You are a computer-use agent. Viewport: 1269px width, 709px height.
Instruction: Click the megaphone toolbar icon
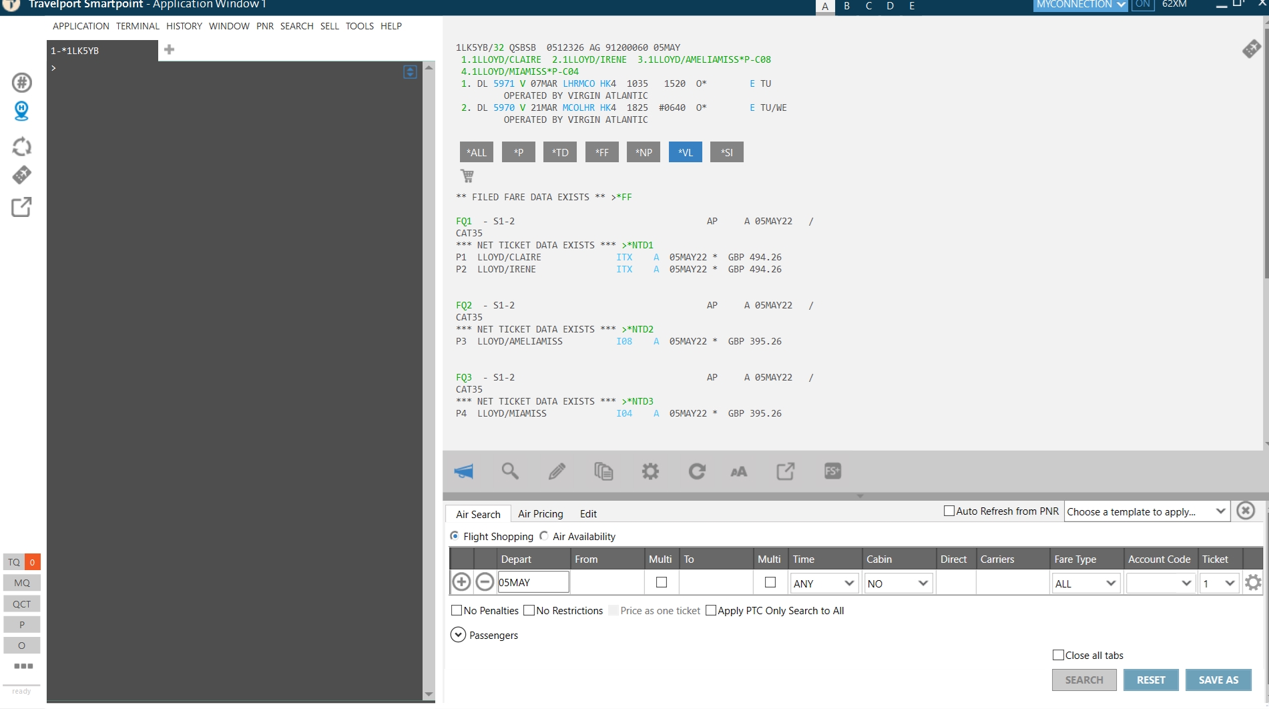point(463,471)
